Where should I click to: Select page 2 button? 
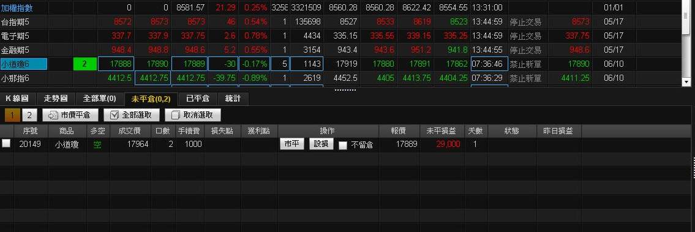click(29, 115)
